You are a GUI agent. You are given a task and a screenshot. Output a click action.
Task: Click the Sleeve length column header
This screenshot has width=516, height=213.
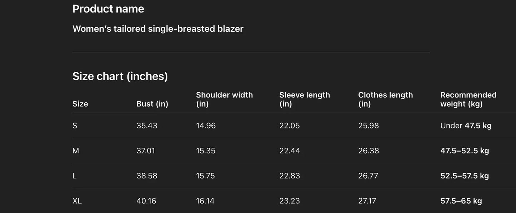click(x=304, y=99)
